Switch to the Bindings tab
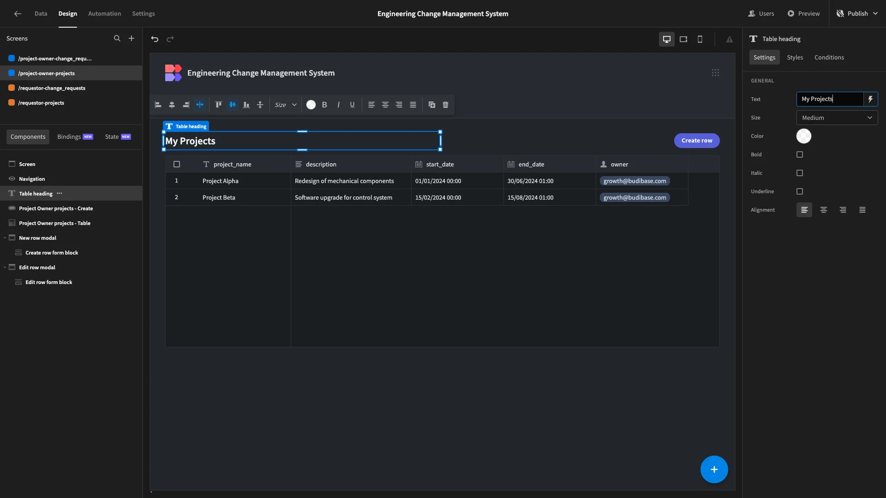 pyautogui.click(x=75, y=136)
